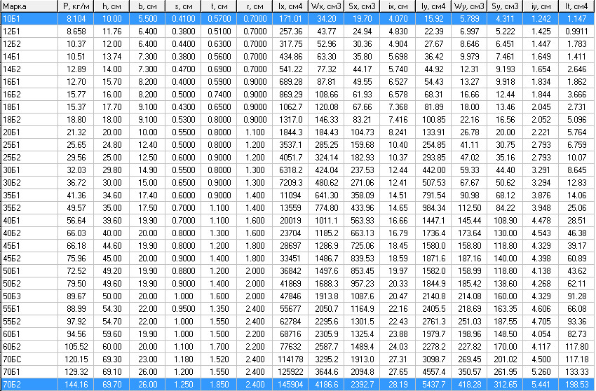
Task: Select the 12Б1 row
Action: pos(297,31)
